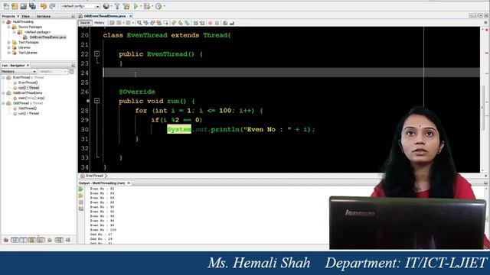
Task: Collapse the MultiThreading project node
Action: pyautogui.click(x=3, y=22)
